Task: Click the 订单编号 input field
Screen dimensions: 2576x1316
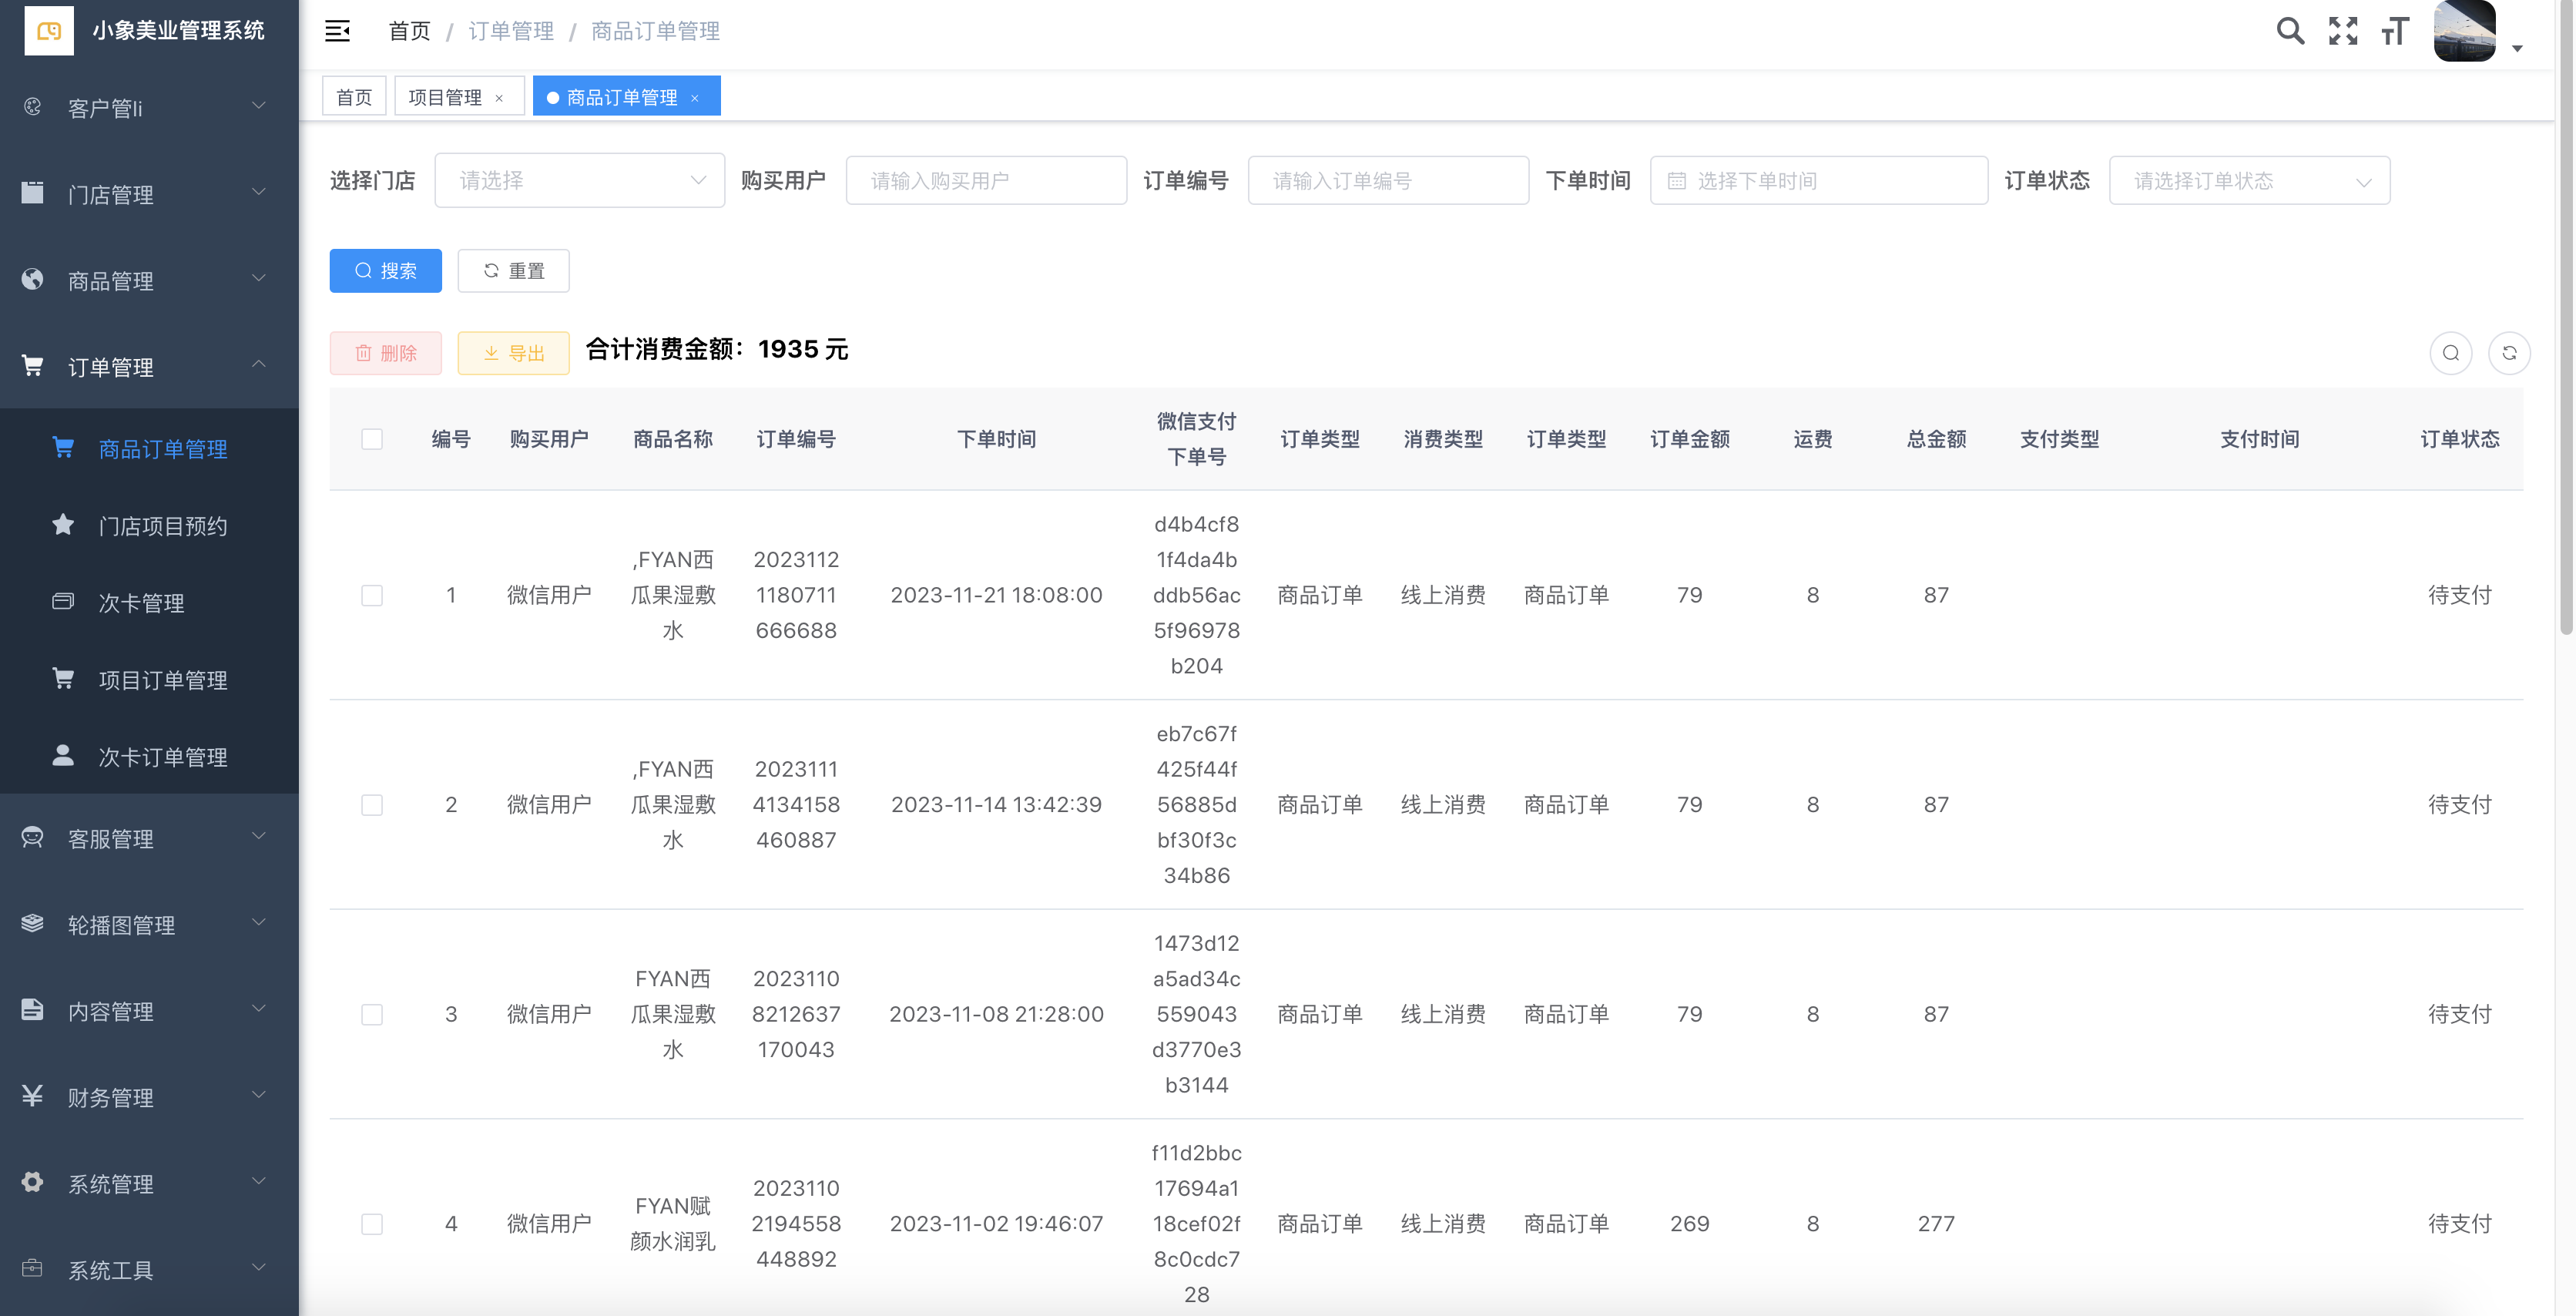Action: (x=1388, y=181)
